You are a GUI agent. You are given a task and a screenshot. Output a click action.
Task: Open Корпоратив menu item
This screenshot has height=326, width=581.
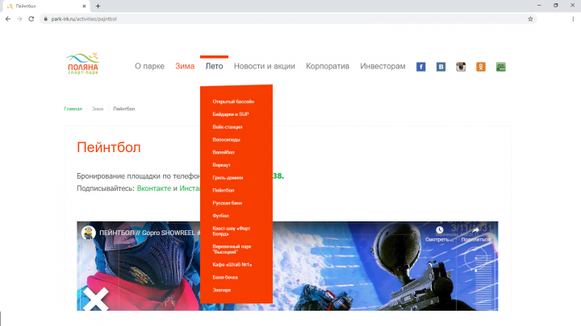tap(328, 66)
